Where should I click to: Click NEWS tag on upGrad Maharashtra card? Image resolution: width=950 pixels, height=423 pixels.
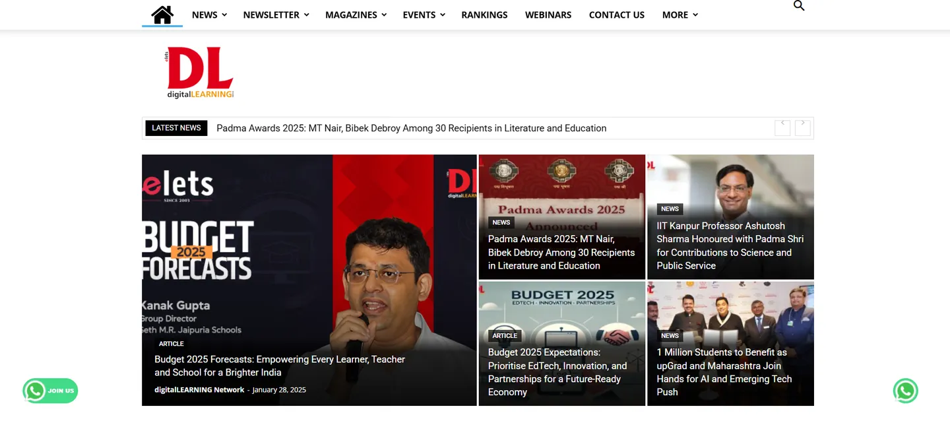670,336
